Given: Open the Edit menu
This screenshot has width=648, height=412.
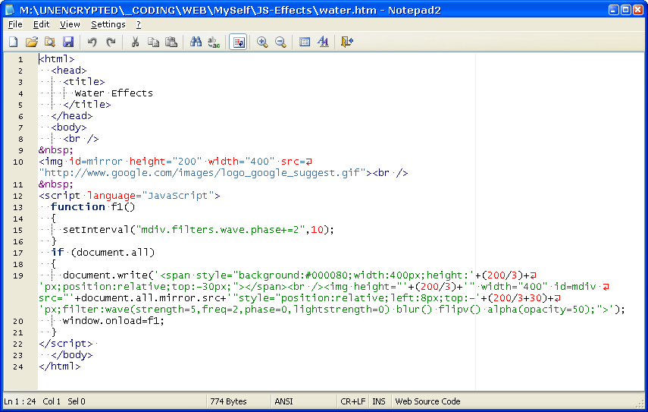Looking at the screenshot, I should [x=42, y=24].
